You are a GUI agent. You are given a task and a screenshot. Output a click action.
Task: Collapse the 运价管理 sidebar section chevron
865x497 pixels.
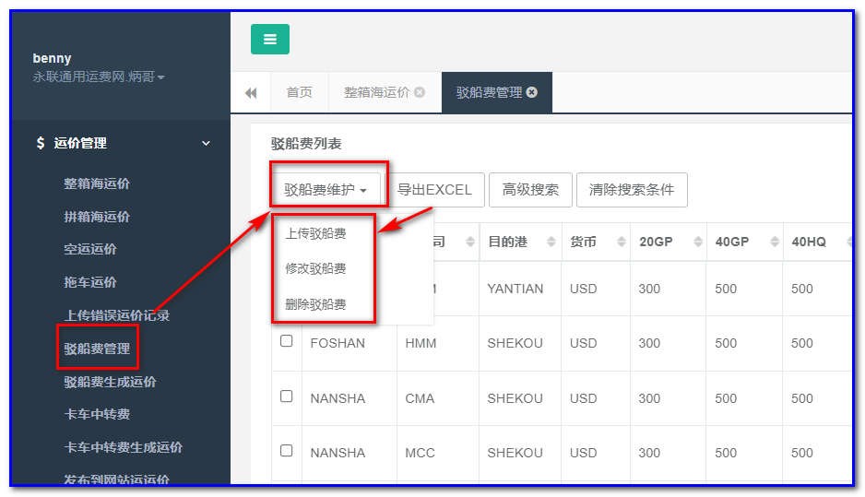click(x=206, y=144)
